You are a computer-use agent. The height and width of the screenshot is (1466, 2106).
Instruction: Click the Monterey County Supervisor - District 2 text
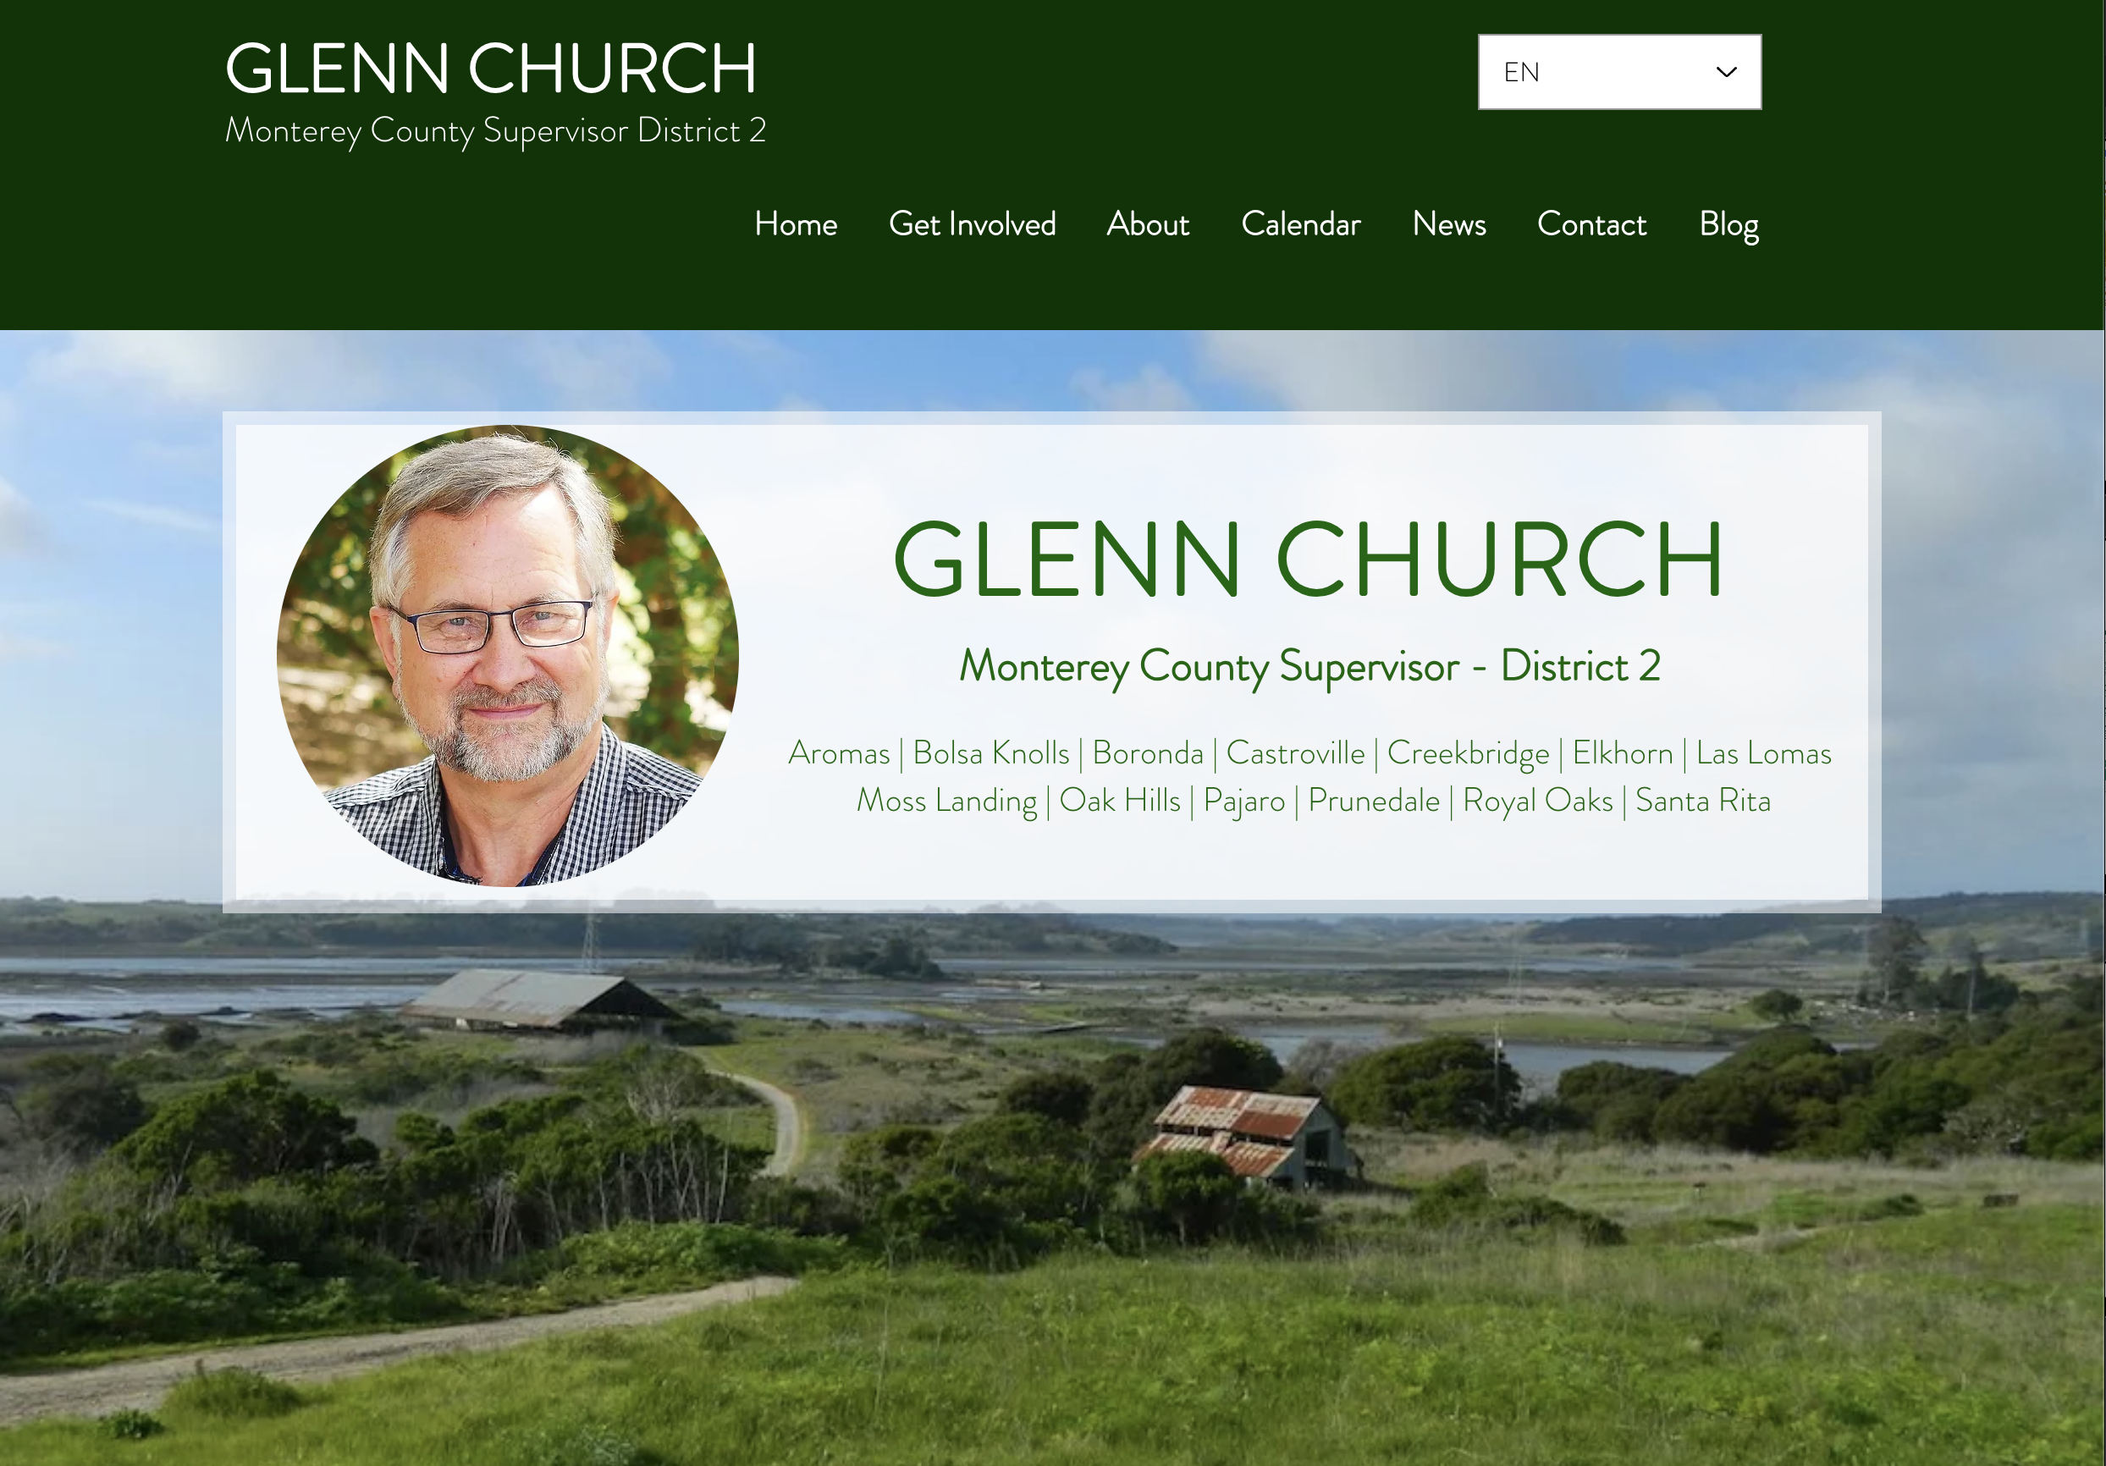pos(1309,667)
